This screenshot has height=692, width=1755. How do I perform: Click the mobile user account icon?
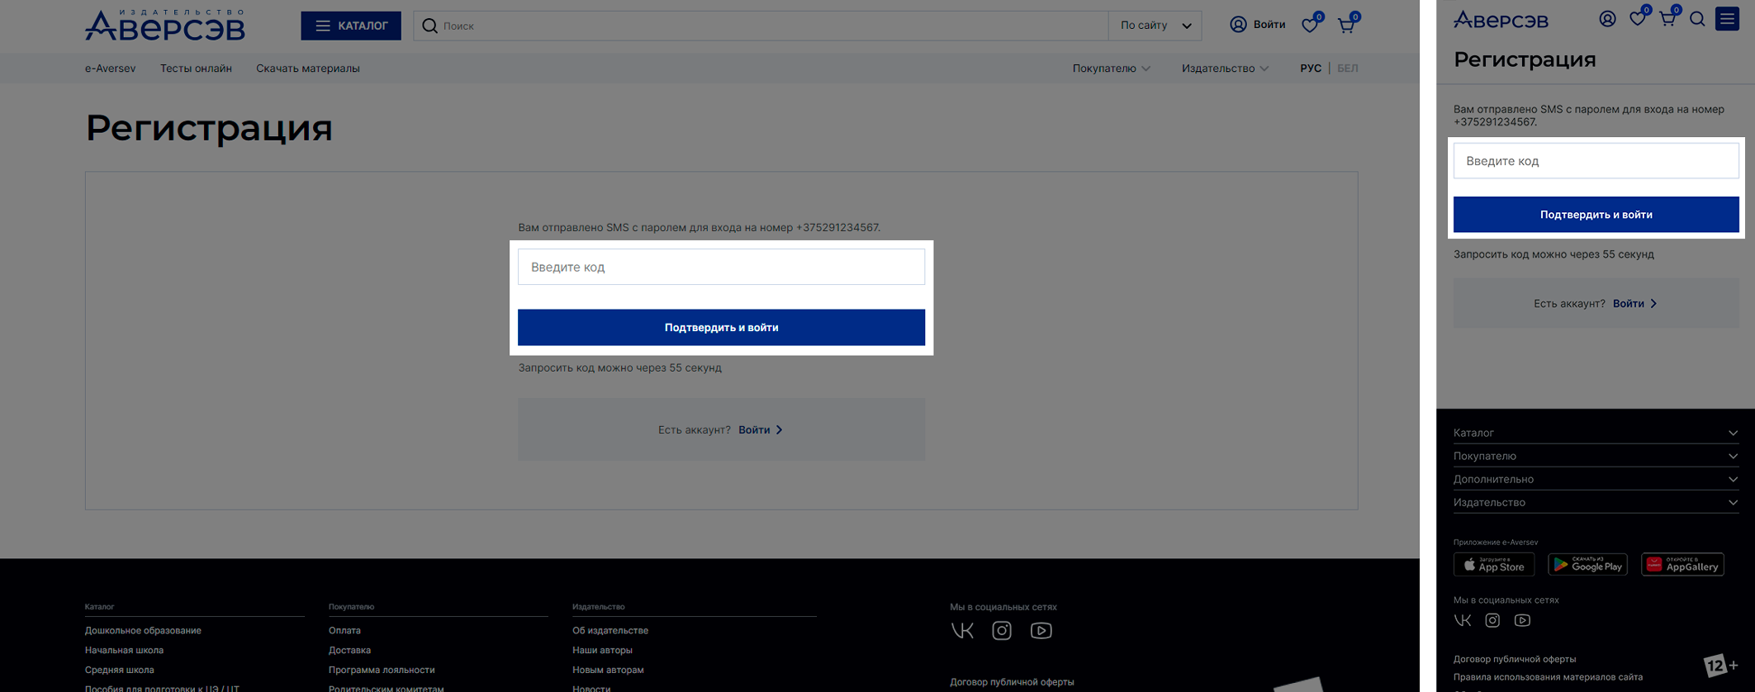[x=1607, y=19]
